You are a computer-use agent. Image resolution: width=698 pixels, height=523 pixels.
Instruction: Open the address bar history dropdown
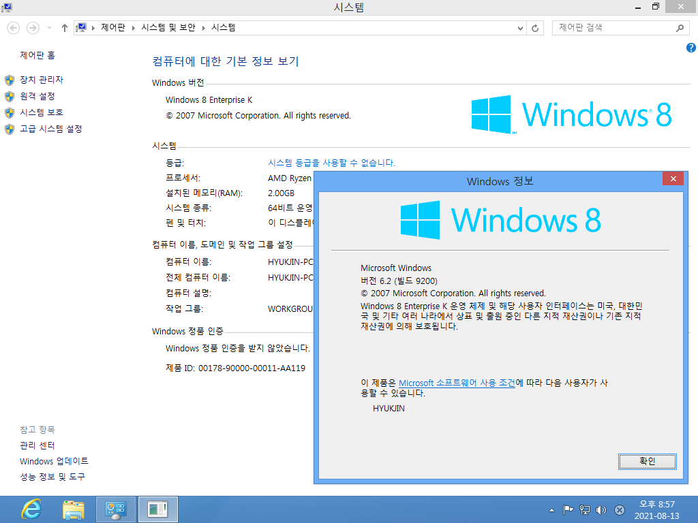pyautogui.click(x=520, y=28)
